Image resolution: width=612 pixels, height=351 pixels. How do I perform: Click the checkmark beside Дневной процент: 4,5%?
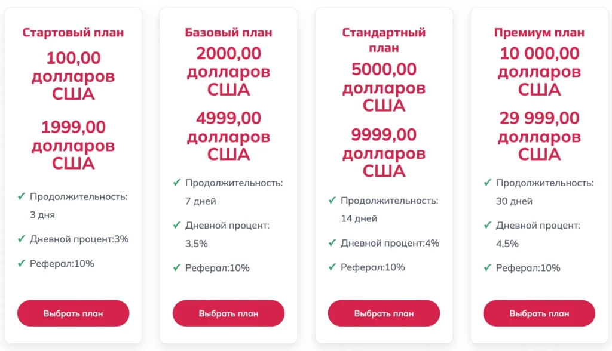(488, 225)
